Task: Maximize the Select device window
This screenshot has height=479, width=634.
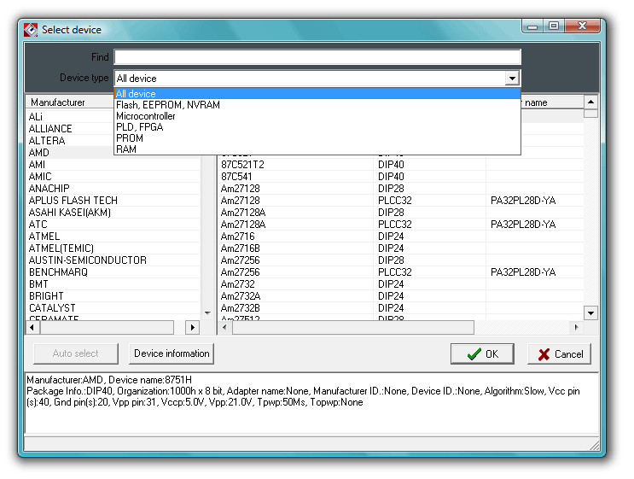Action: click(554, 26)
